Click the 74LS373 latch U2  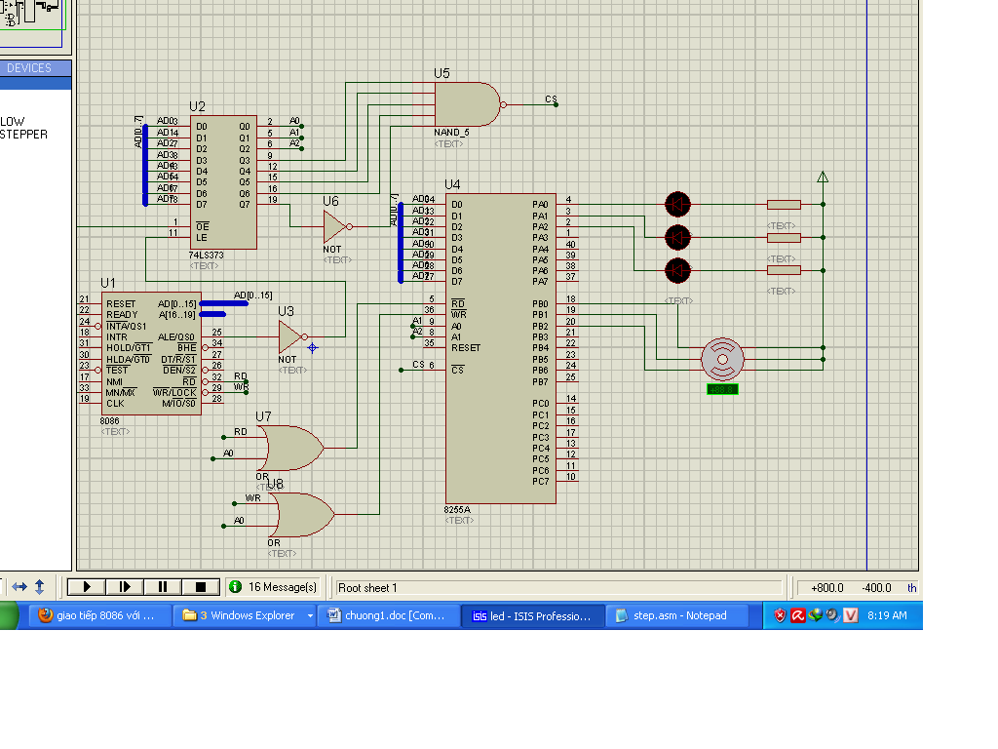pos(223,181)
